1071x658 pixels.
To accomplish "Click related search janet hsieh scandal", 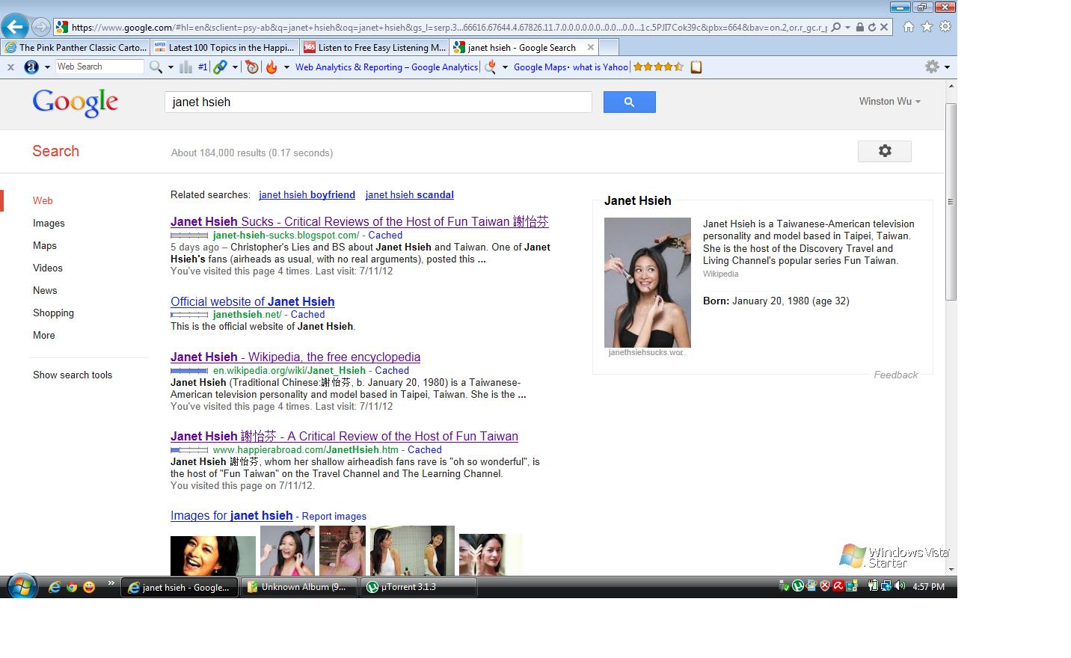I will click(x=410, y=194).
